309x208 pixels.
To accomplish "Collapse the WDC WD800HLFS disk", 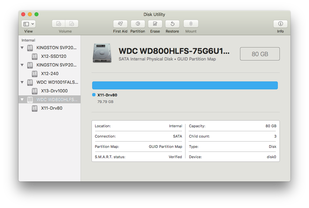I will [22, 100].
